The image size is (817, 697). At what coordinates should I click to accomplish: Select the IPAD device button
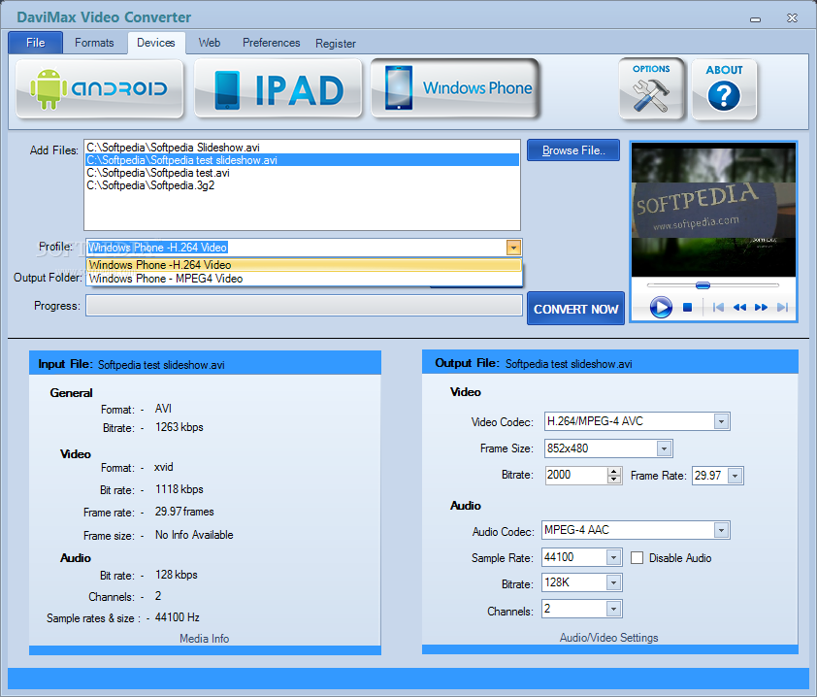tap(278, 88)
